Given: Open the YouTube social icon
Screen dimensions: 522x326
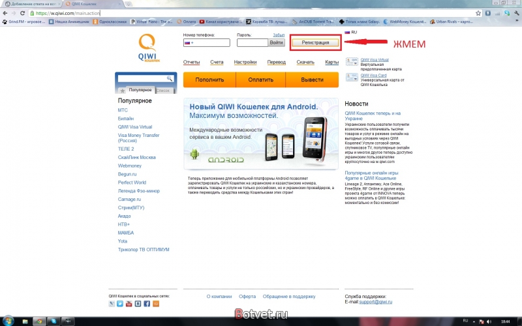Looking at the screenshot, I should pyautogui.click(x=129, y=304).
